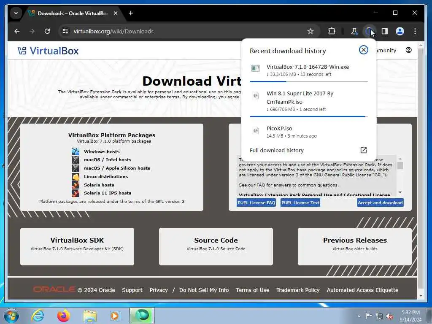The height and width of the screenshot is (324, 432).
Task: Open the Windows Start menu
Action: point(11,316)
